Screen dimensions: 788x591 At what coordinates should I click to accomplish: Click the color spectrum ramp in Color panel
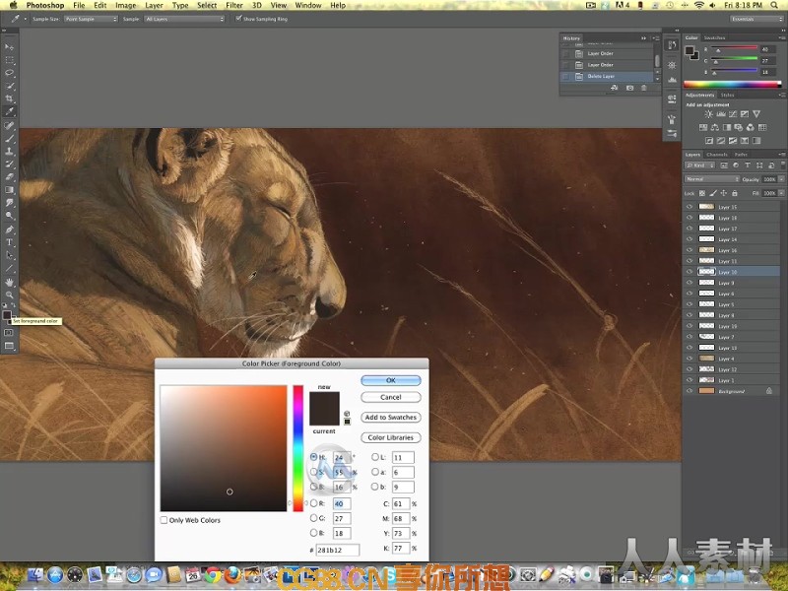733,84
